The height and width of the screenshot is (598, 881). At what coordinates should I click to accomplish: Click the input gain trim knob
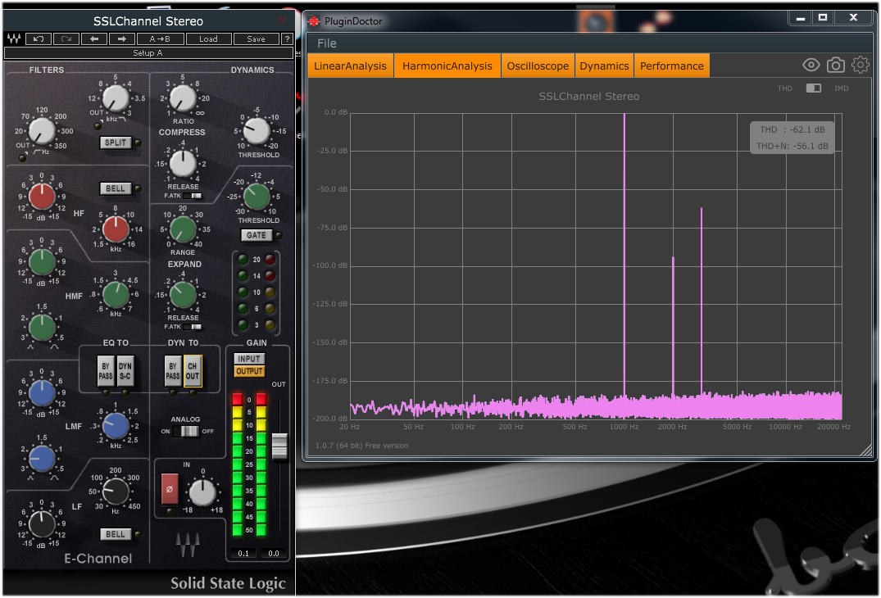(202, 492)
